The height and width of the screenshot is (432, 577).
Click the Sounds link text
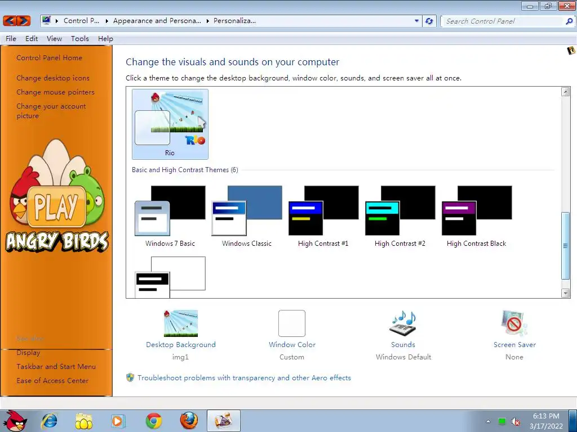click(403, 345)
